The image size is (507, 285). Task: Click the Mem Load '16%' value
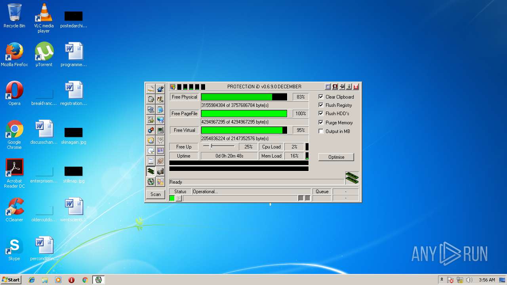tap(294, 156)
